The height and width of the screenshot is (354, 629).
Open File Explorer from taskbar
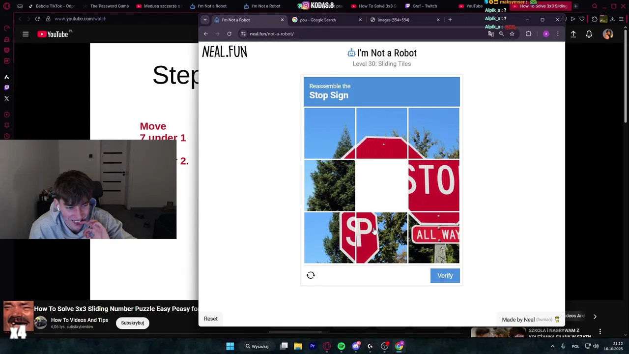pyautogui.click(x=298, y=346)
